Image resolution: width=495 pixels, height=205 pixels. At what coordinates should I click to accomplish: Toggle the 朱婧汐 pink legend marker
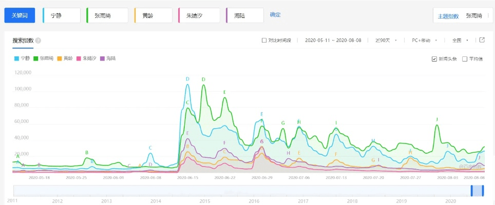coord(79,59)
